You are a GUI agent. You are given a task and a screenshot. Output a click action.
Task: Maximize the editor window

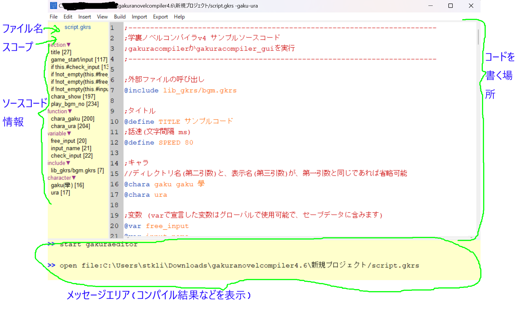click(450, 6)
